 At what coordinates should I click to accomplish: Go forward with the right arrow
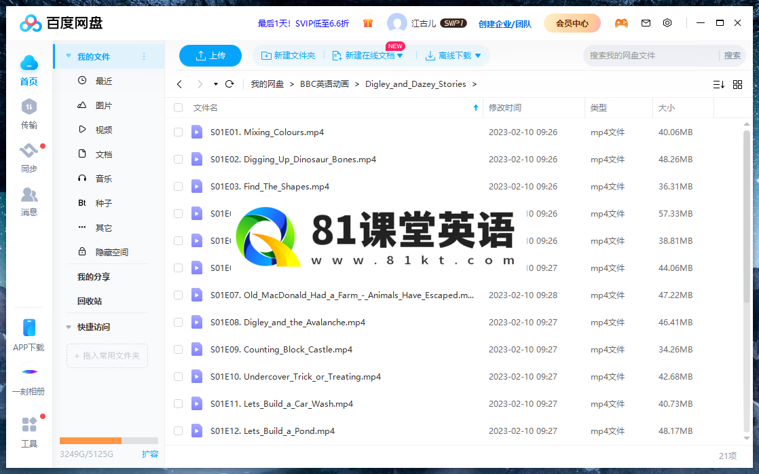coord(200,84)
